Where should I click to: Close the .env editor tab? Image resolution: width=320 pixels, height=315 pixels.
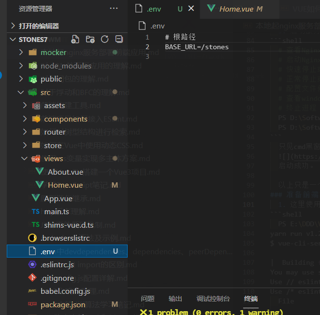click(191, 8)
